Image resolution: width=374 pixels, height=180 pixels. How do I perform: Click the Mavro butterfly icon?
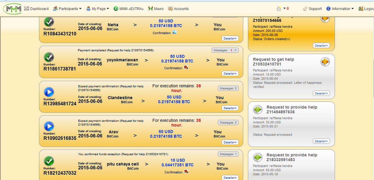tap(151, 9)
